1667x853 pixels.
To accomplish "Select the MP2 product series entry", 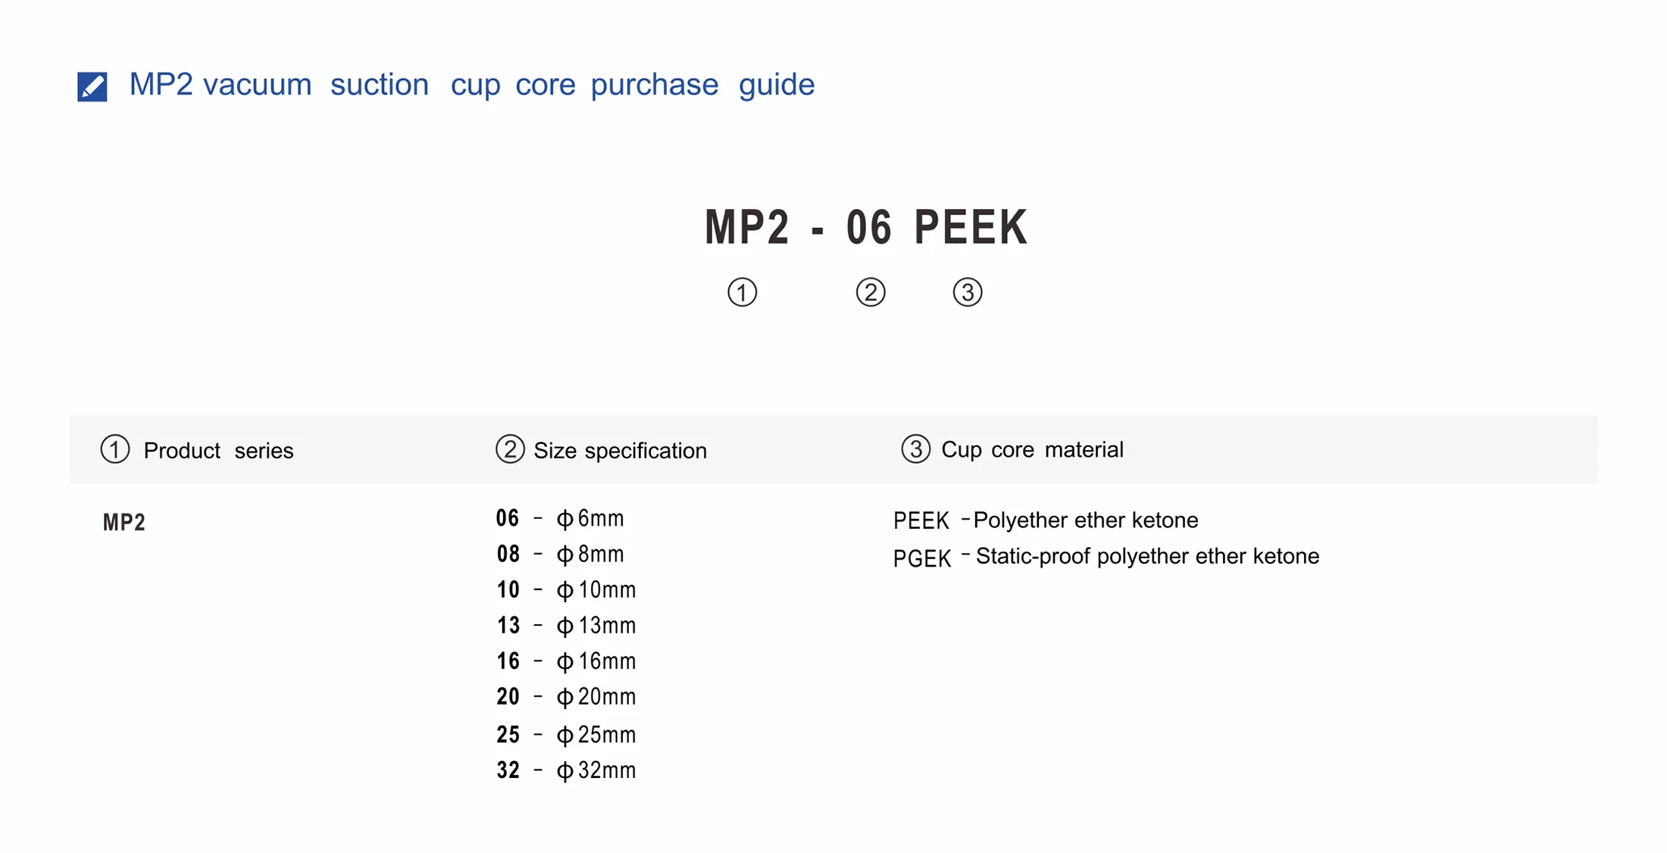I will click(124, 522).
